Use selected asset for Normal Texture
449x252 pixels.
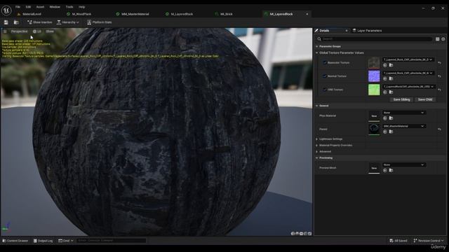(385, 78)
